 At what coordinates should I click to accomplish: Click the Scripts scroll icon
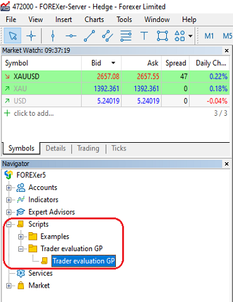pyautogui.click(x=21, y=224)
